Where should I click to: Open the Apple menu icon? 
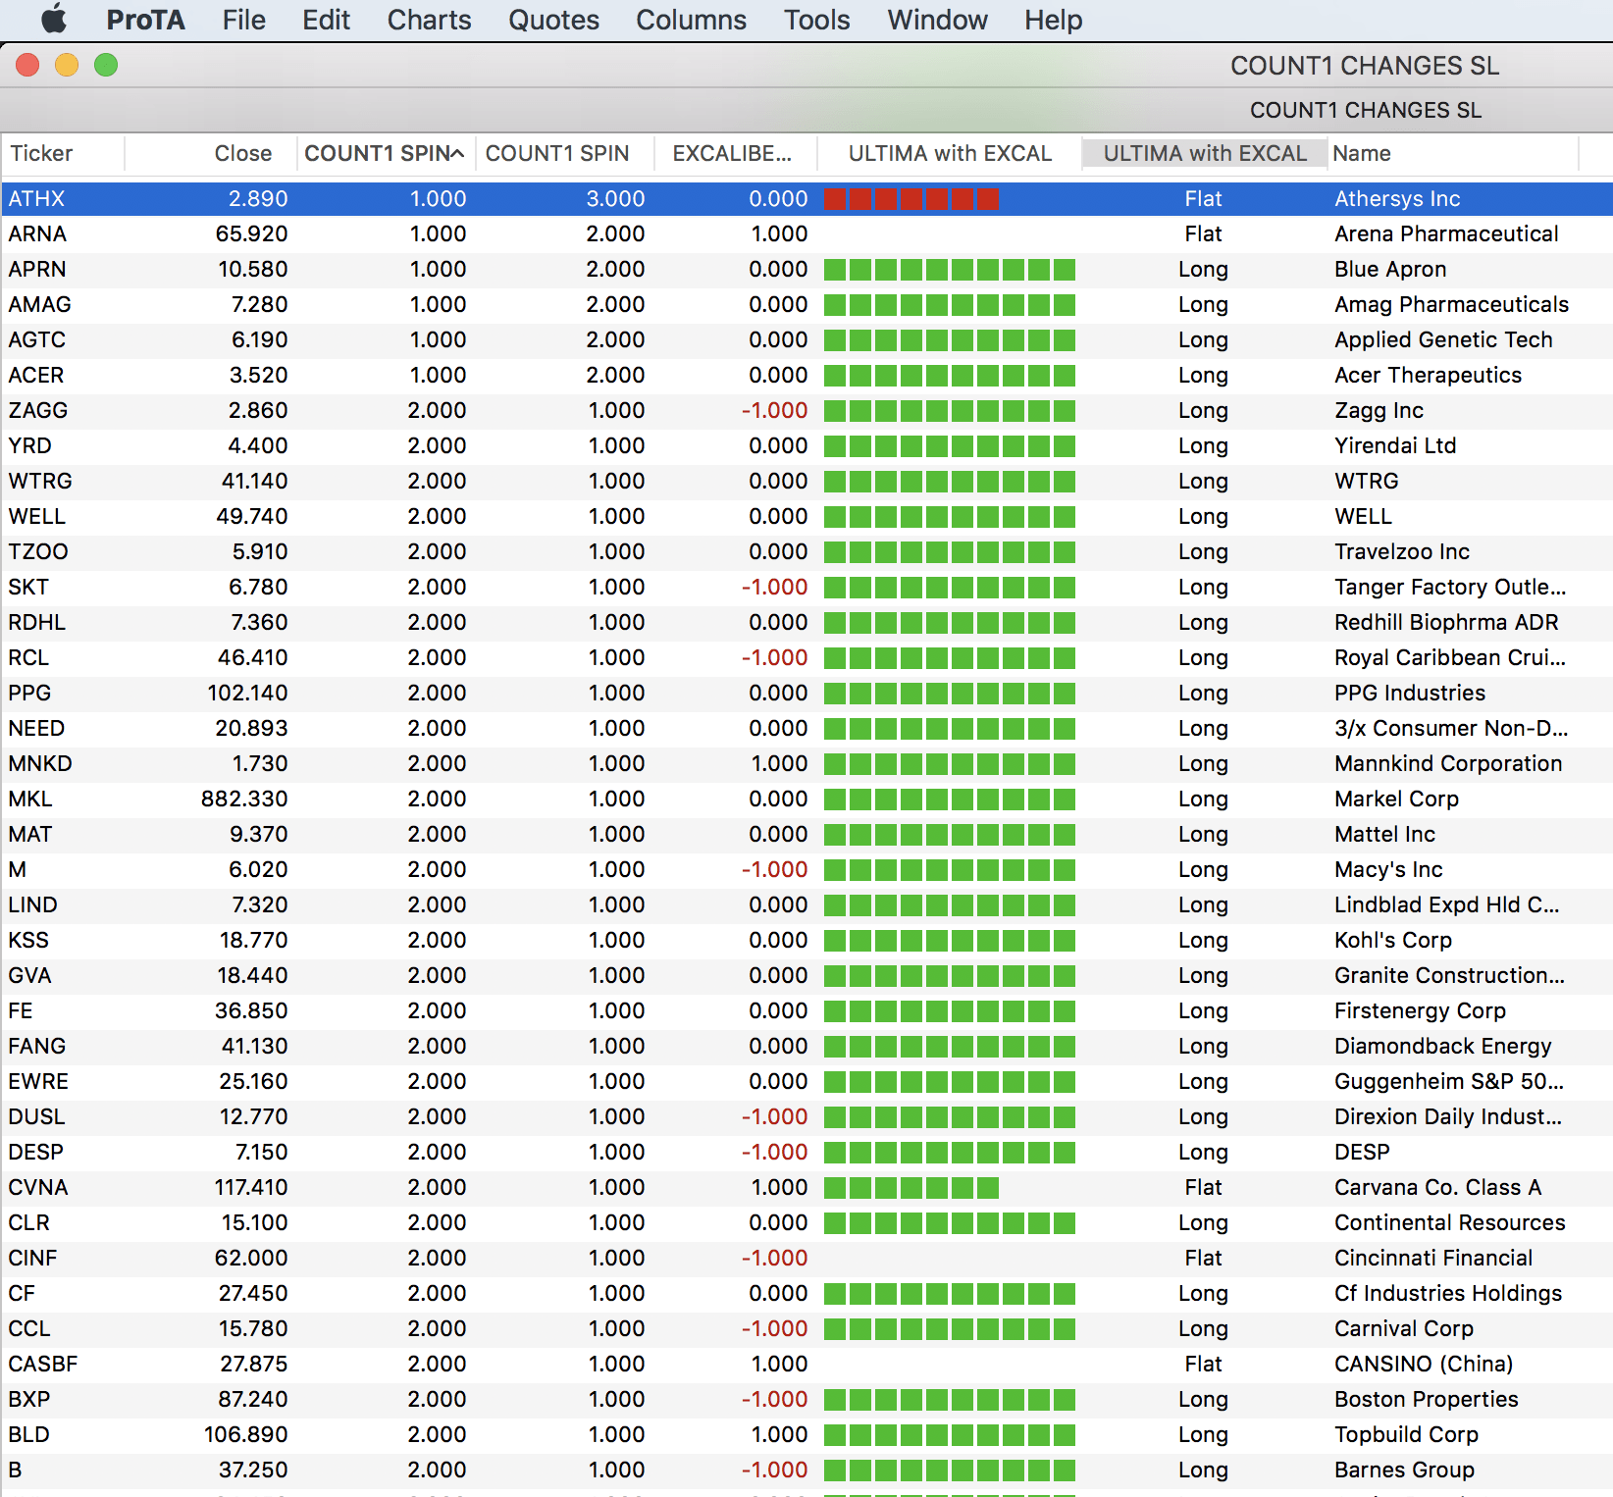tap(55, 20)
